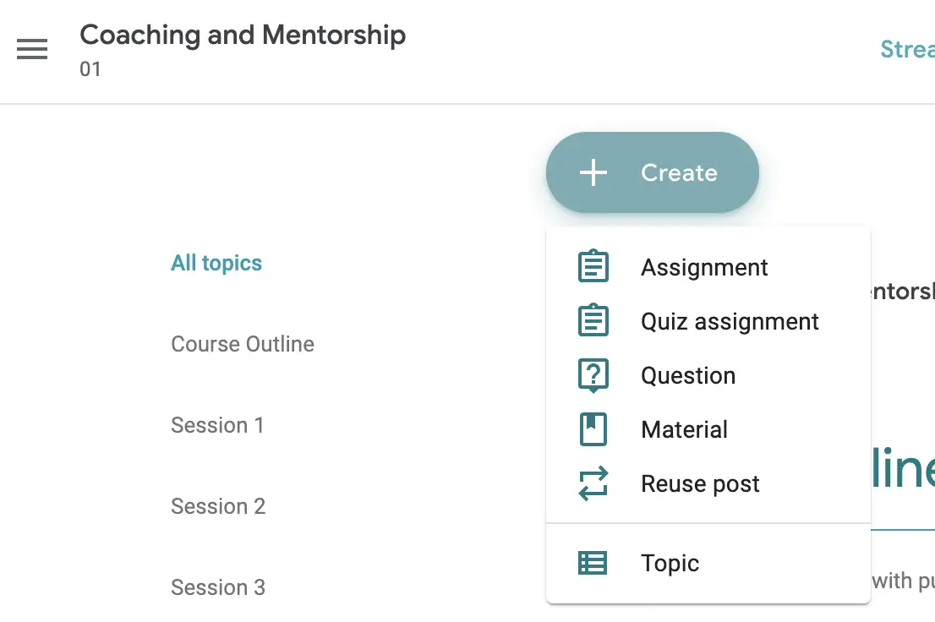Open the hamburger main menu
The height and width of the screenshot is (622, 935).
pos(32,50)
